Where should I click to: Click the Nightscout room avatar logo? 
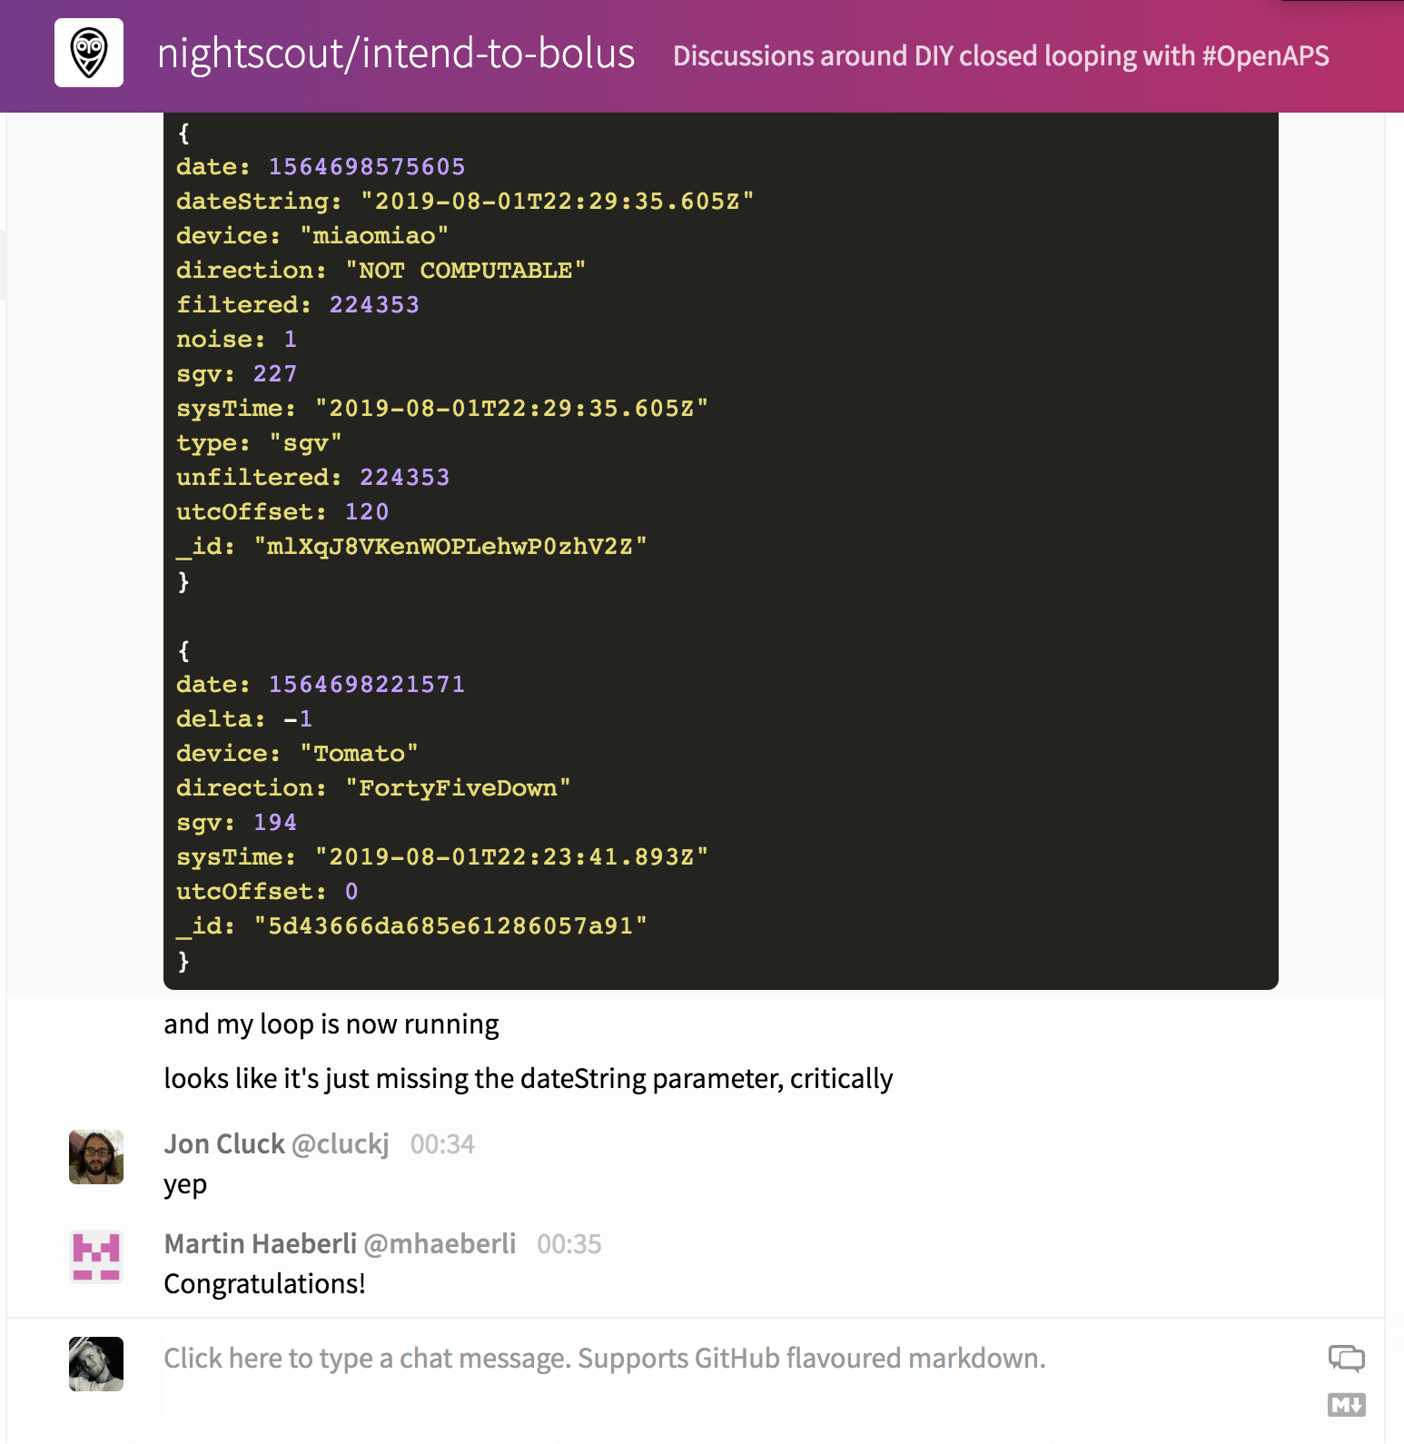89,53
